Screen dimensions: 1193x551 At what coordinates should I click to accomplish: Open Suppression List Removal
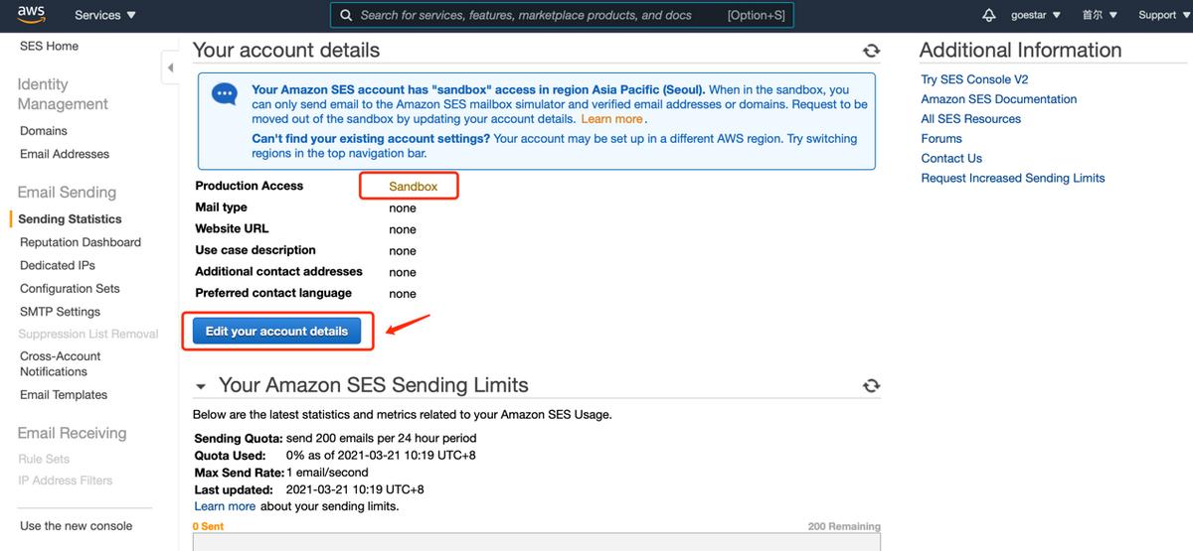tap(88, 335)
